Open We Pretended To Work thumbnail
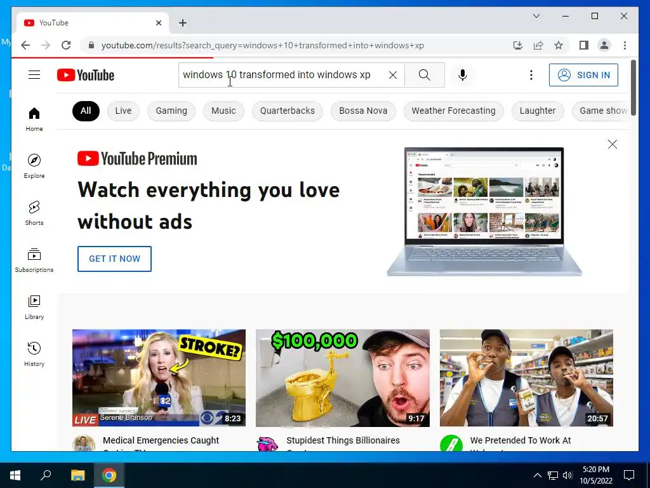 (x=526, y=377)
